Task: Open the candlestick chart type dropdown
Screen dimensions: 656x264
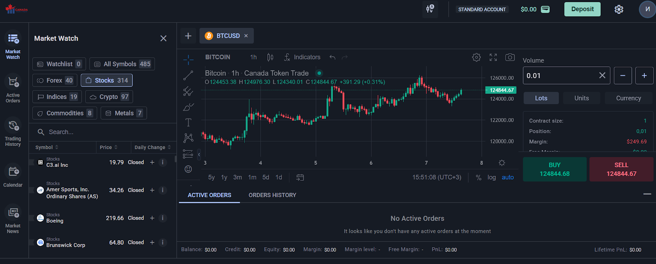Action: 270,57
